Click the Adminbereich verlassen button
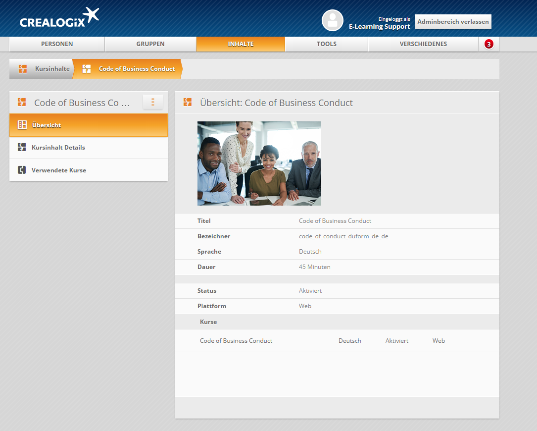 453,22
